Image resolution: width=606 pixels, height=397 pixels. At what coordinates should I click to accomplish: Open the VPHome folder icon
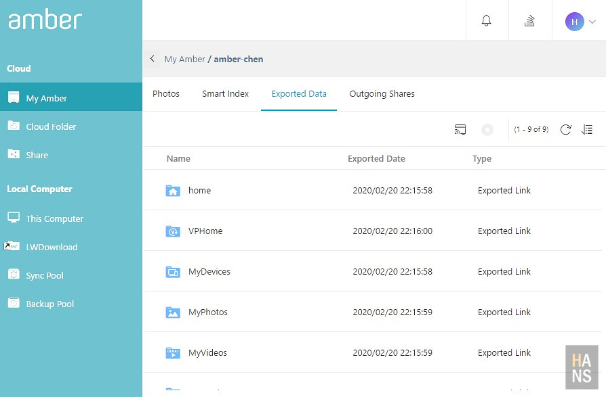coord(173,231)
